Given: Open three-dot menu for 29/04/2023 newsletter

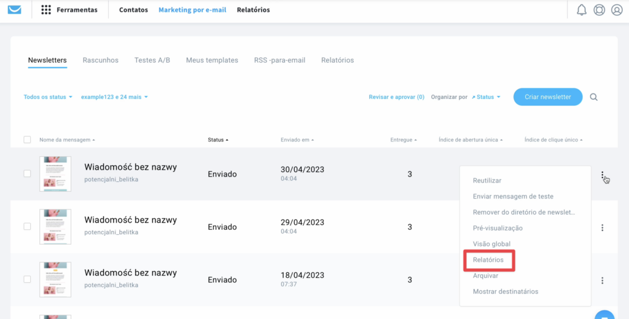Looking at the screenshot, I should [602, 227].
